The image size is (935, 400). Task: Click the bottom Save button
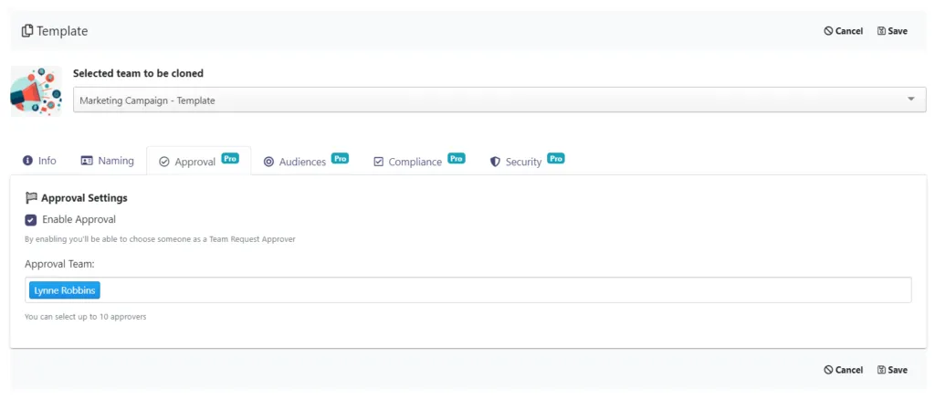pos(892,370)
